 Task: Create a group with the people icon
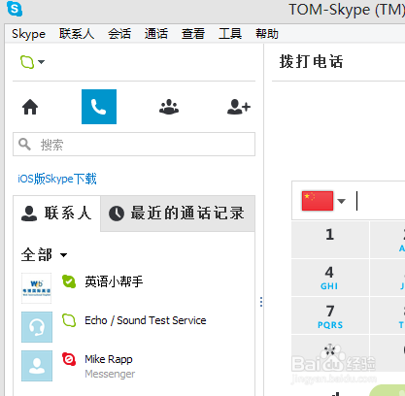click(x=169, y=107)
